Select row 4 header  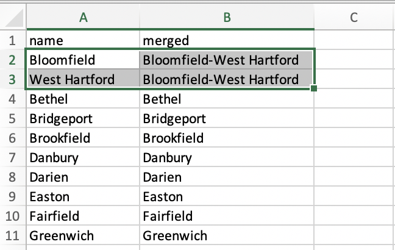point(13,99)
